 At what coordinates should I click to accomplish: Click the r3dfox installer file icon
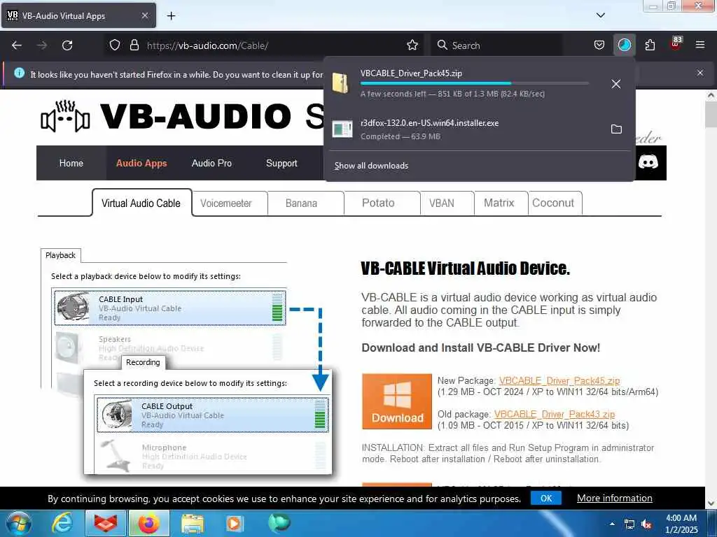(342, 129)
